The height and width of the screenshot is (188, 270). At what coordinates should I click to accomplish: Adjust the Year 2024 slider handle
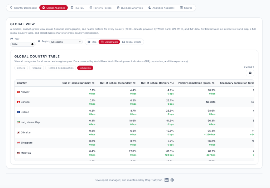click(32, 44)
